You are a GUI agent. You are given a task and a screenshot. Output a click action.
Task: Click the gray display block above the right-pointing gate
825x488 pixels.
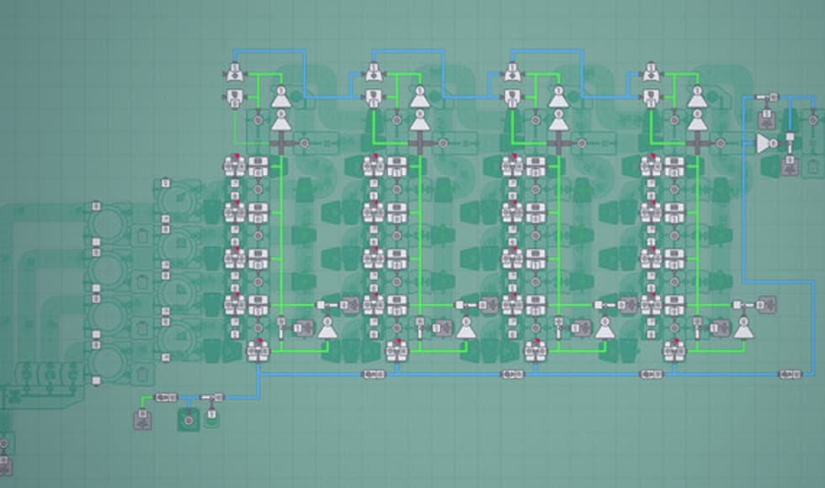click(x=767, y=119)
